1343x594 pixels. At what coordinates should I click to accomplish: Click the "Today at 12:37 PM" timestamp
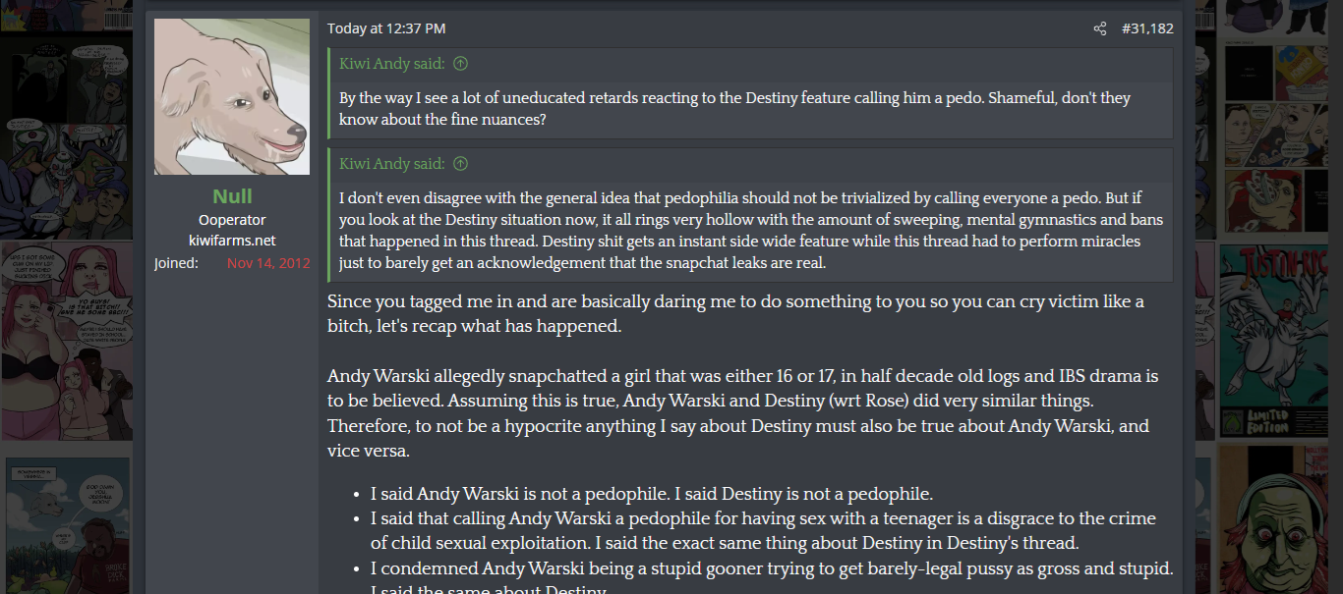(x=386, y=28)
